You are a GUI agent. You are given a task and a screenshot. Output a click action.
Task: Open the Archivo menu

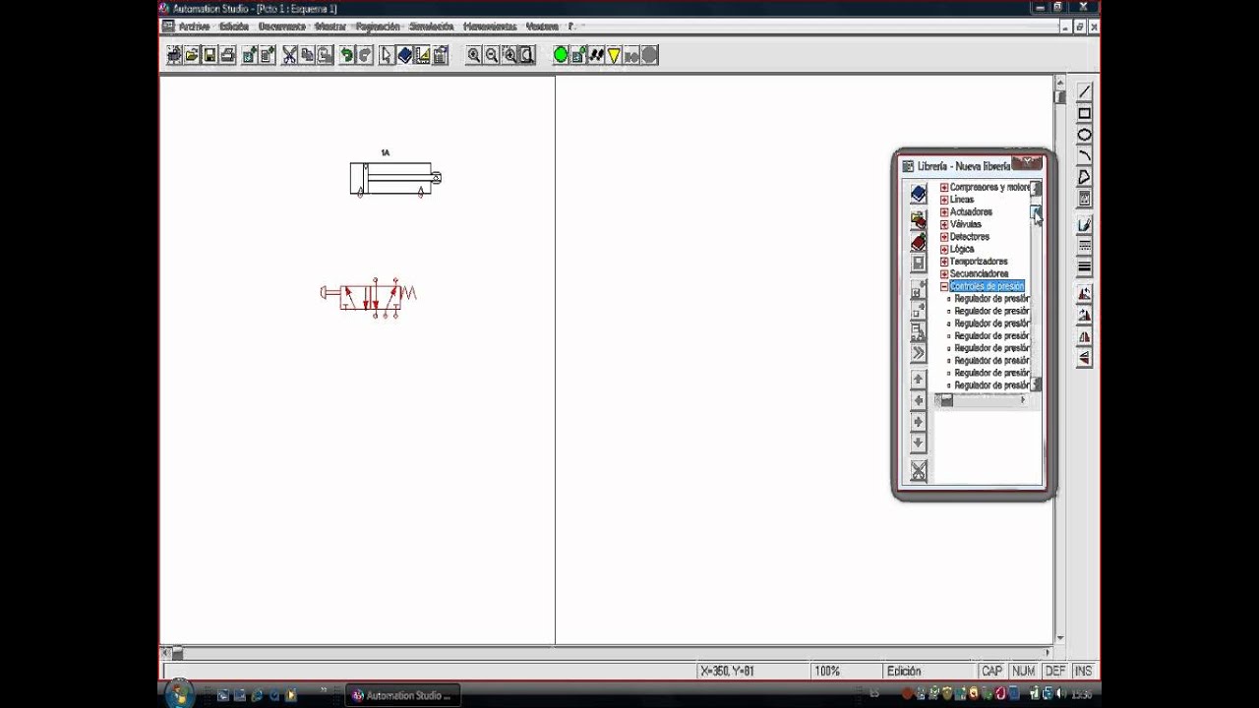tap(194, 27)
